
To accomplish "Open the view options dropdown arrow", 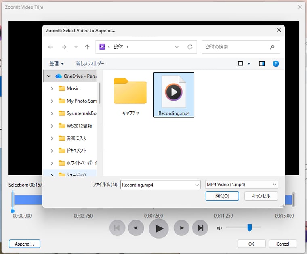I will pyautogui.click(x=249, y=63).
